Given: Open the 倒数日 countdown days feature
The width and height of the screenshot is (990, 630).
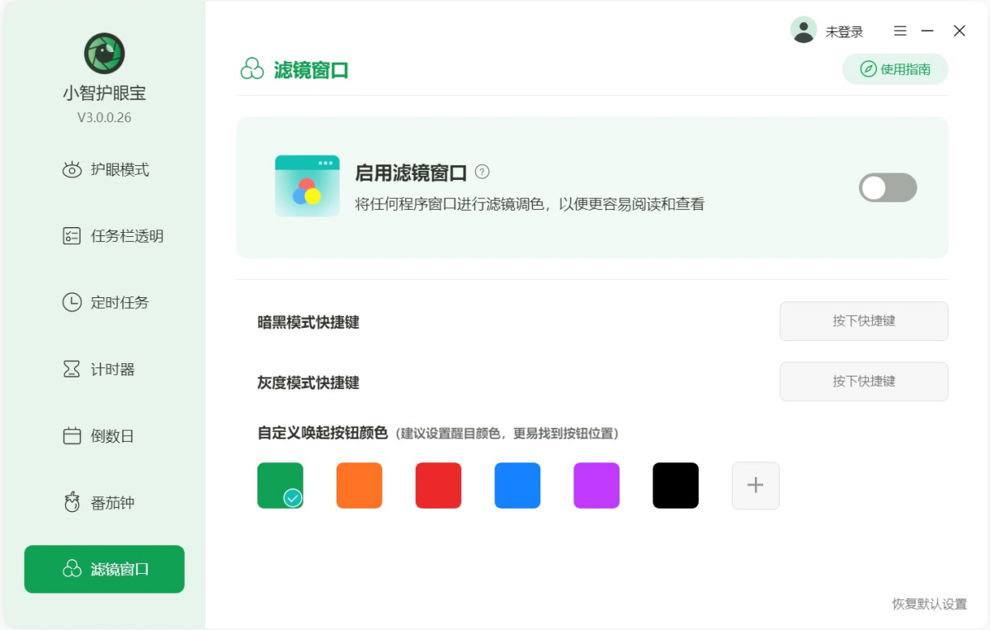Looking at the screenshot, I should [x=103, y=436].
